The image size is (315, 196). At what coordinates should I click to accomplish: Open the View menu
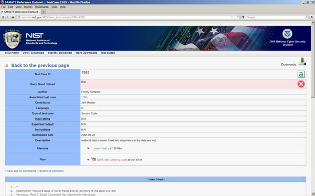pos(18,7)
